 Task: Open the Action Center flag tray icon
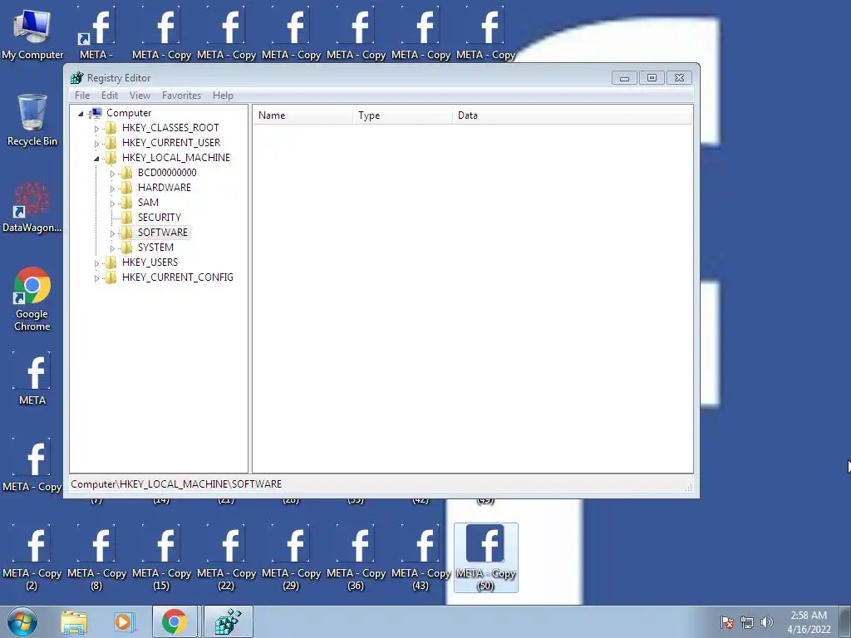click(x=727, y=622)
